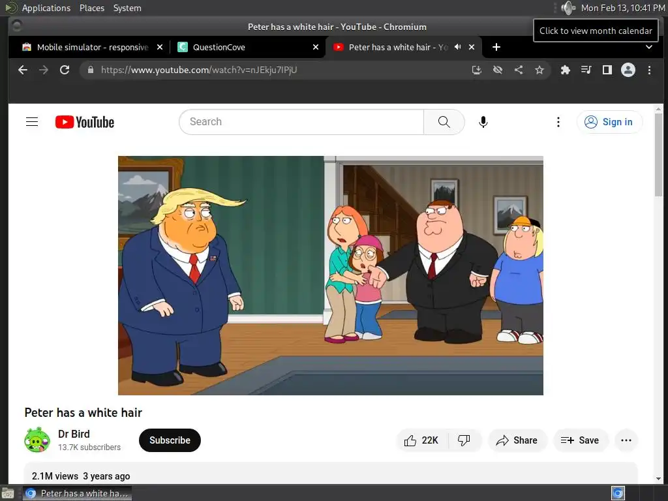This screenshot has width=668, height=501.
Task: Click the clock showing Mon Feb 13
Action: click(x=623, y=8)
